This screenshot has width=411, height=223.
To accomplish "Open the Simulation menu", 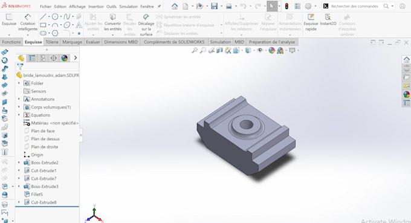I will pos(128,7).
